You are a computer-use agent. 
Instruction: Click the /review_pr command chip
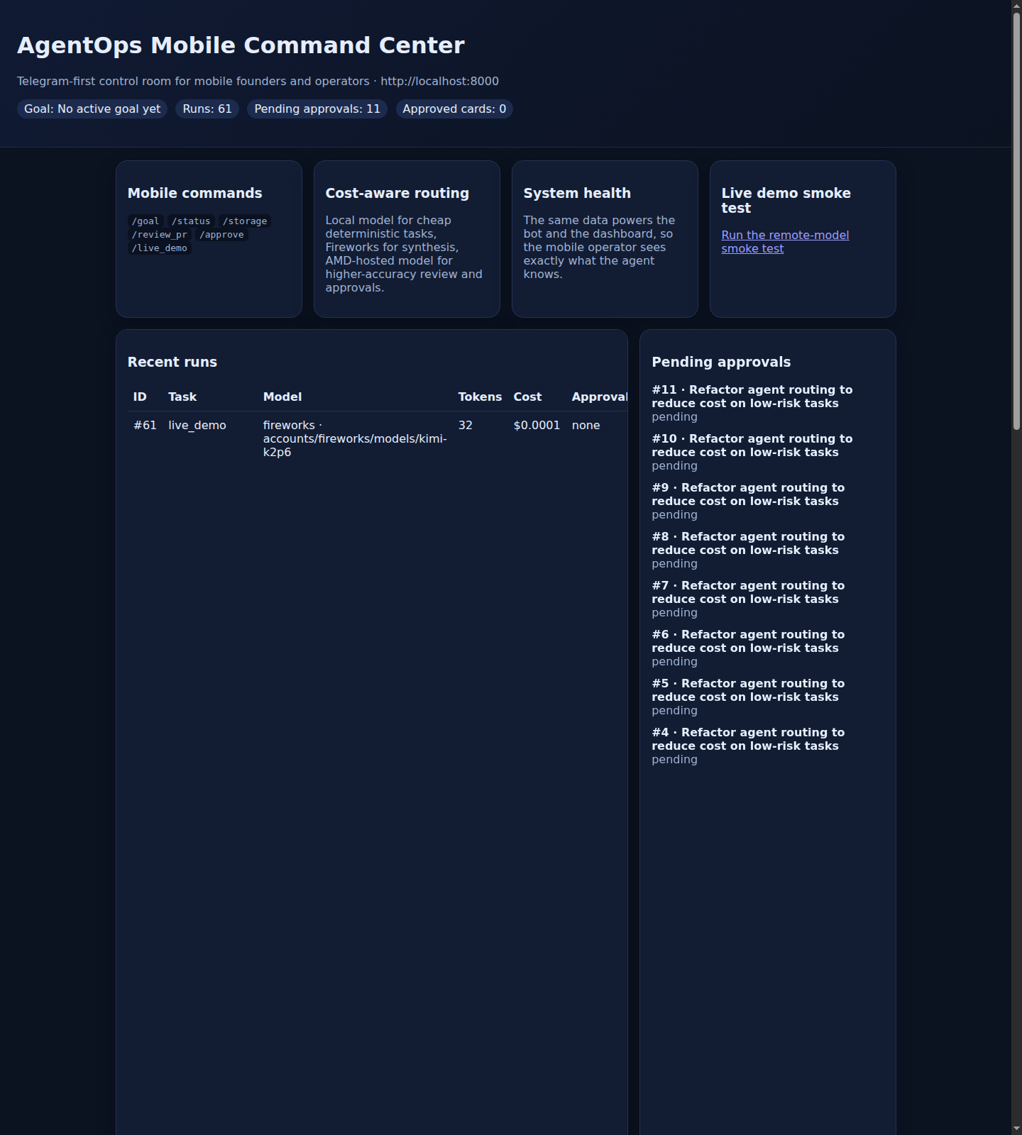click(160, 235)
